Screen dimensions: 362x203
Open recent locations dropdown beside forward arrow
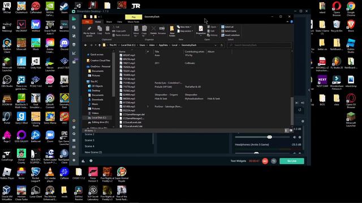(x=96, y=45)
